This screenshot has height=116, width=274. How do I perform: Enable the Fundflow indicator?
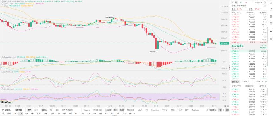tap(155, 110)
